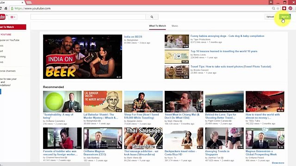The image size is (296, 166).
Task: Click the green Sign in button
Action: click(285, 17)
